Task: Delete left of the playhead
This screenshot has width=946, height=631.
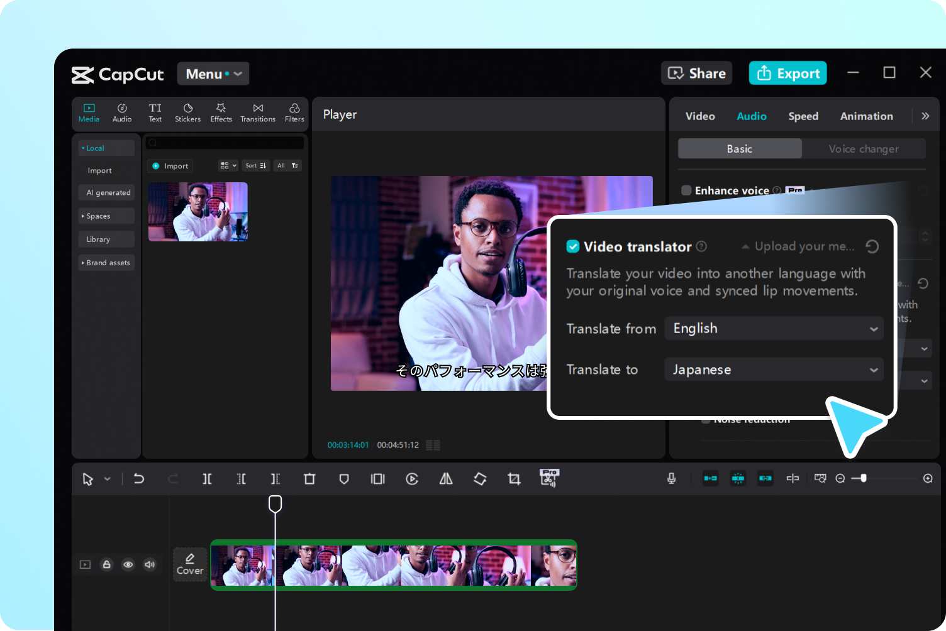Action: pos(241,479)
